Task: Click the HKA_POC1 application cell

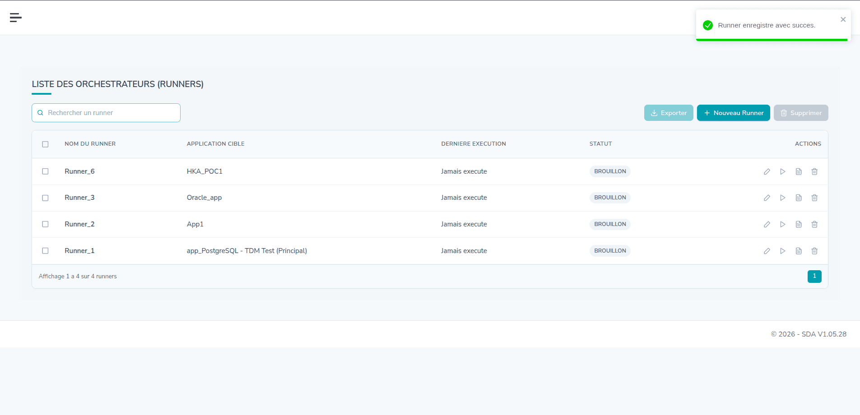Action: click(x=205, y=171)
